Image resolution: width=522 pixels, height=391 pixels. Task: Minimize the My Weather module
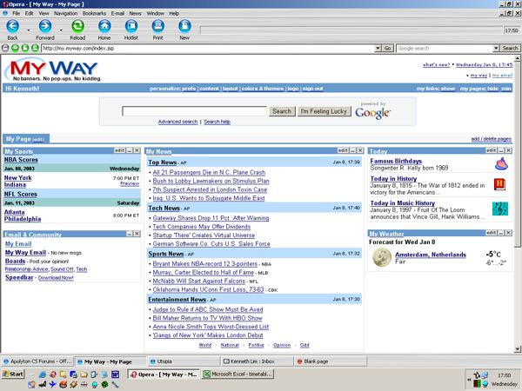pyautogui.click(x=500, y=234)
